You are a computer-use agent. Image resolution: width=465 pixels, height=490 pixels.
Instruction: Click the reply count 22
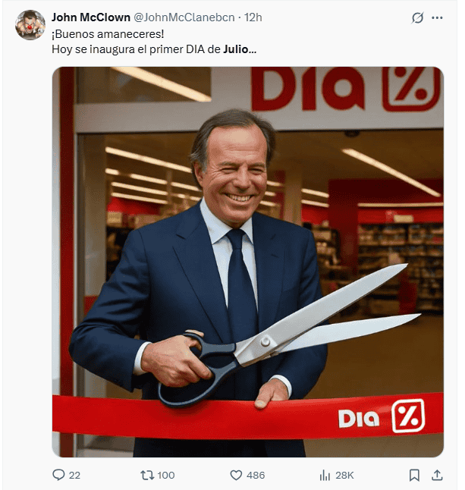click(x=74, y=476)
